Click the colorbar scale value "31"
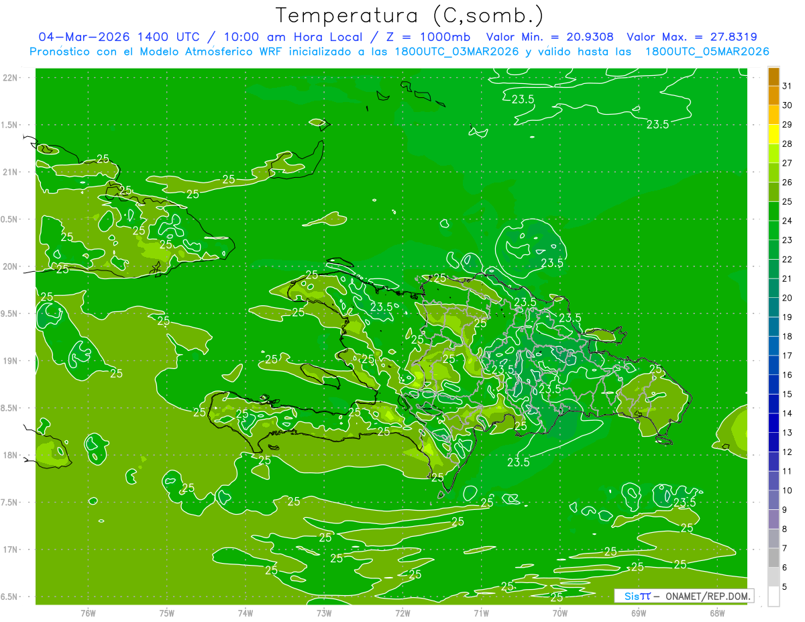 coord(787,86)
